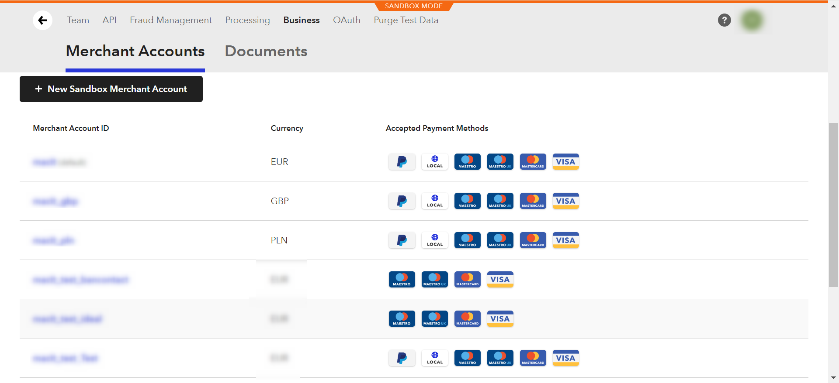Screen dimensions: 839x383
Task: Select the Local payment icon in PLN row
Action: (435, 240)
